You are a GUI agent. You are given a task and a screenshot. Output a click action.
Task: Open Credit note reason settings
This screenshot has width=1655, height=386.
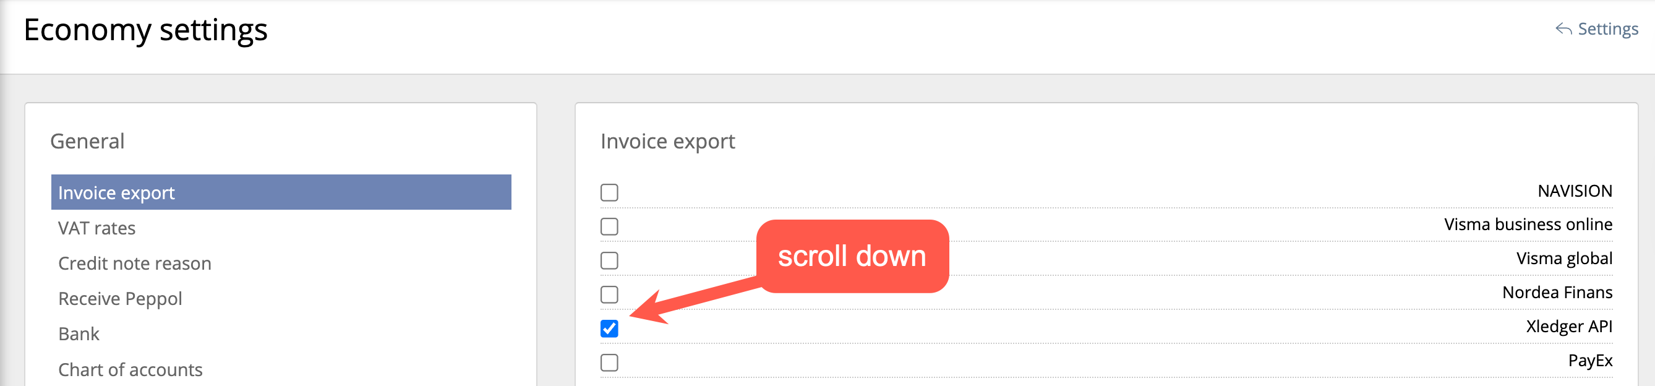click(134, 264)
